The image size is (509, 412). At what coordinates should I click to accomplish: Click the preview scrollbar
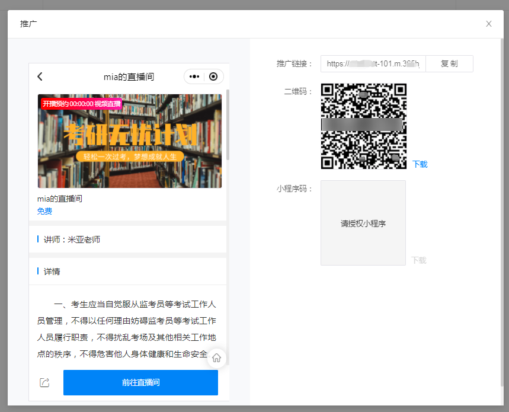point(228,124)
